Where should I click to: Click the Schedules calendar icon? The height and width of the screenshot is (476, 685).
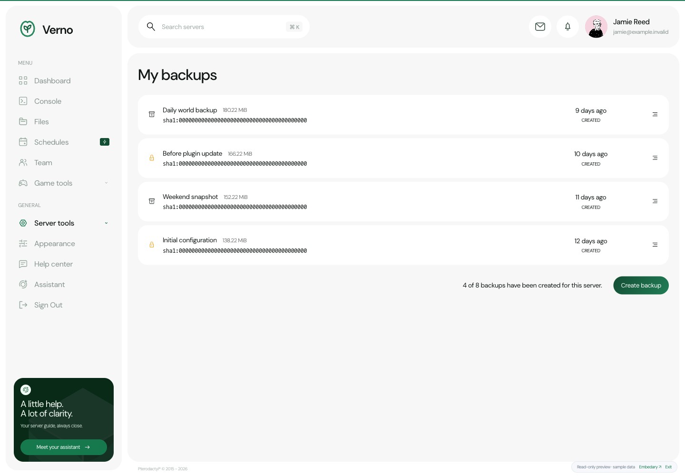click(23, 142)
